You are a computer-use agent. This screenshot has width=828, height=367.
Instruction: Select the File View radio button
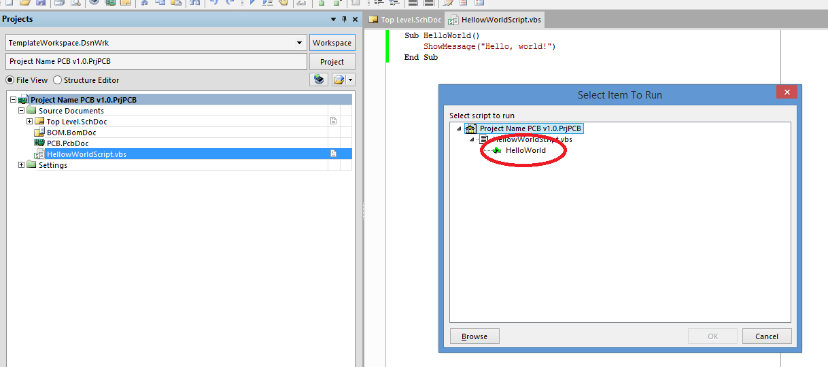tap(10, 80)
